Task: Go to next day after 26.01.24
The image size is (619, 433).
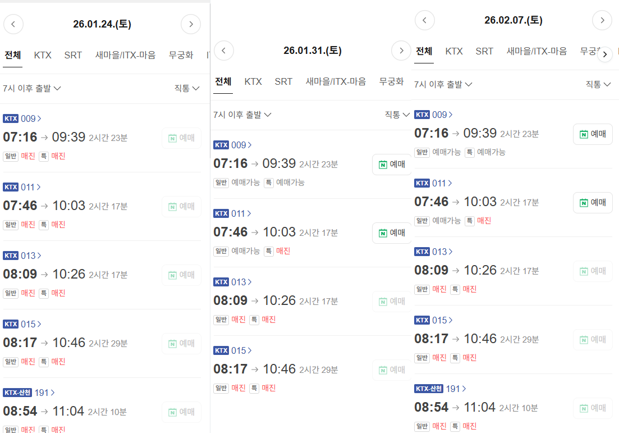Action: click(191, 24)
